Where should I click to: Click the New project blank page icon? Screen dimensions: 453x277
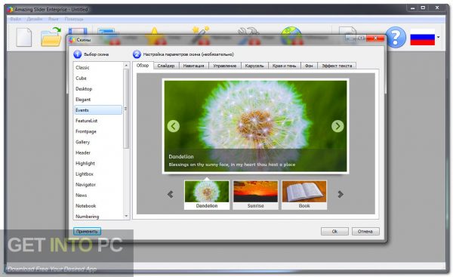[24, 37]
